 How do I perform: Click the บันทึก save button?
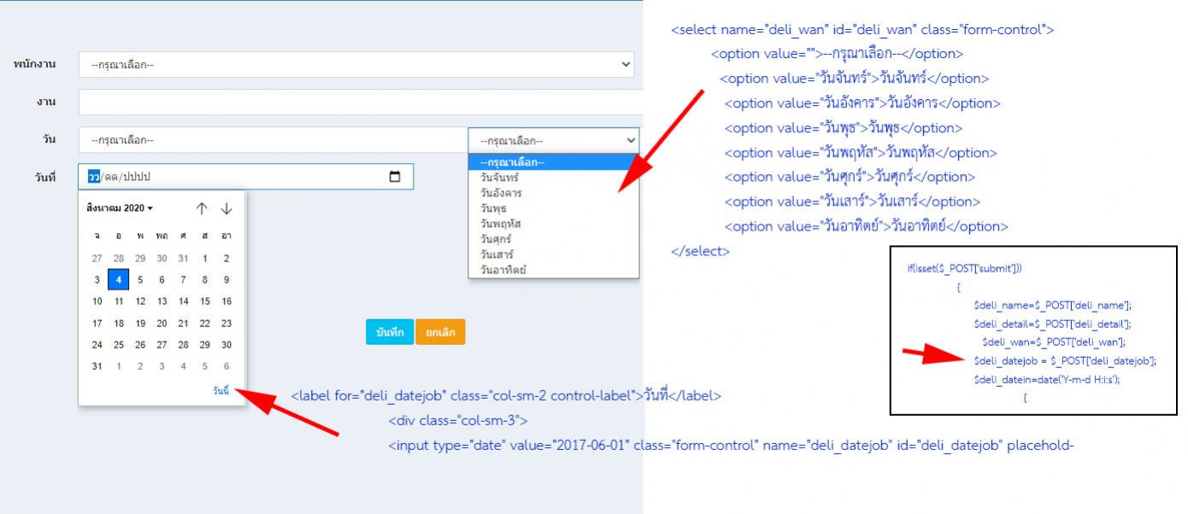coord(390,332)
